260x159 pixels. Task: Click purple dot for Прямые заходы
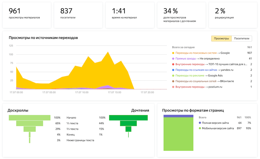click(173, 59)
